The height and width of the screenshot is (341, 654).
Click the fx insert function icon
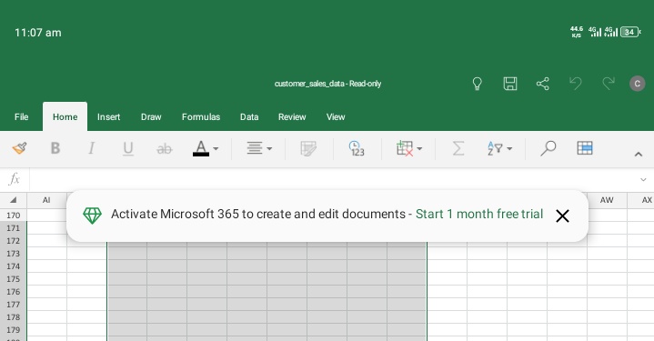pos(15,179)
